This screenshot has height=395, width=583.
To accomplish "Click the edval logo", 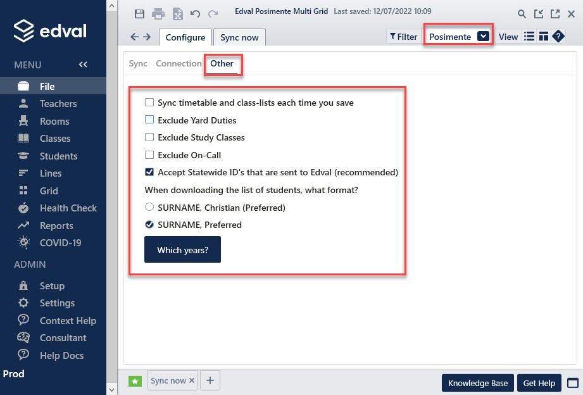I will pos(50,30).
